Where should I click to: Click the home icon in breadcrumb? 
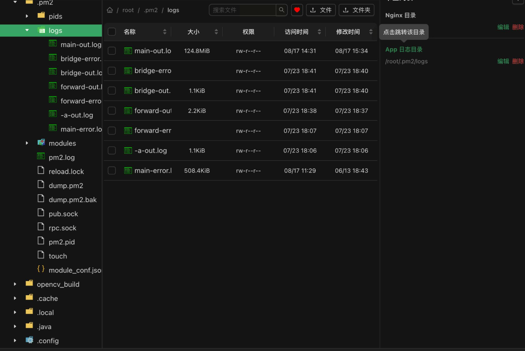click(110, 10)
